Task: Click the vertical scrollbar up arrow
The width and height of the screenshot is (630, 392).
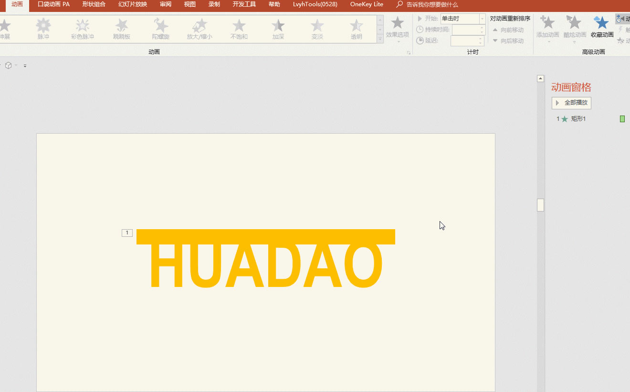Action: click(x=541, y=79)
